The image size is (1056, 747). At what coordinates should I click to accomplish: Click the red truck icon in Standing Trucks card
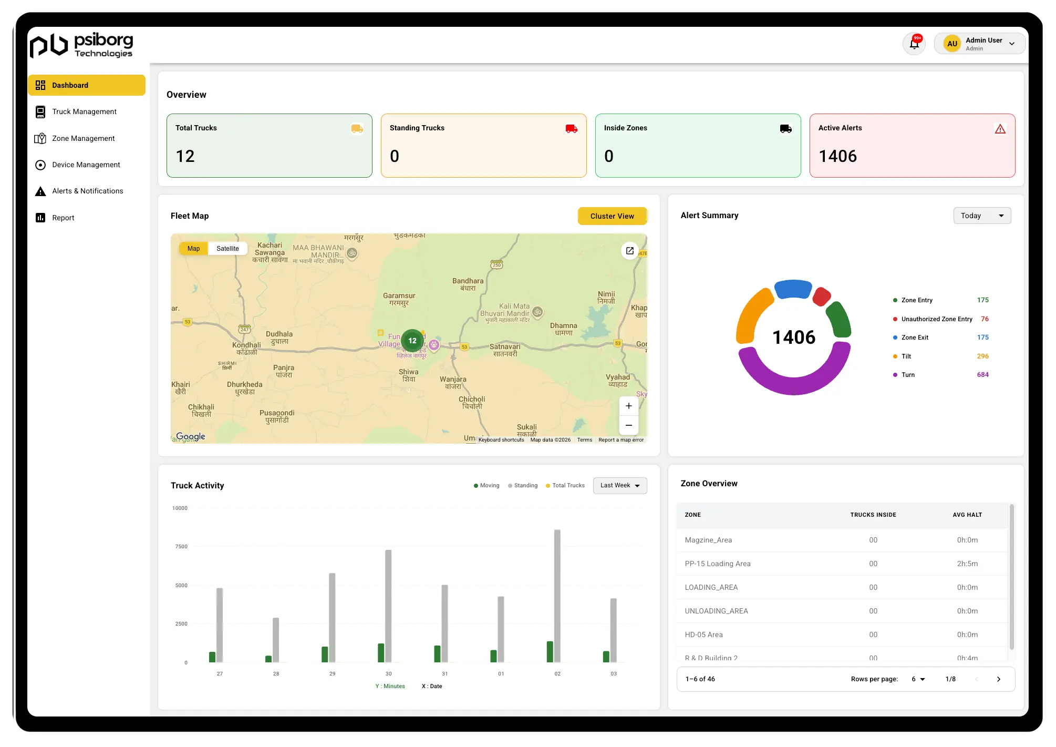tap(572, 129)
